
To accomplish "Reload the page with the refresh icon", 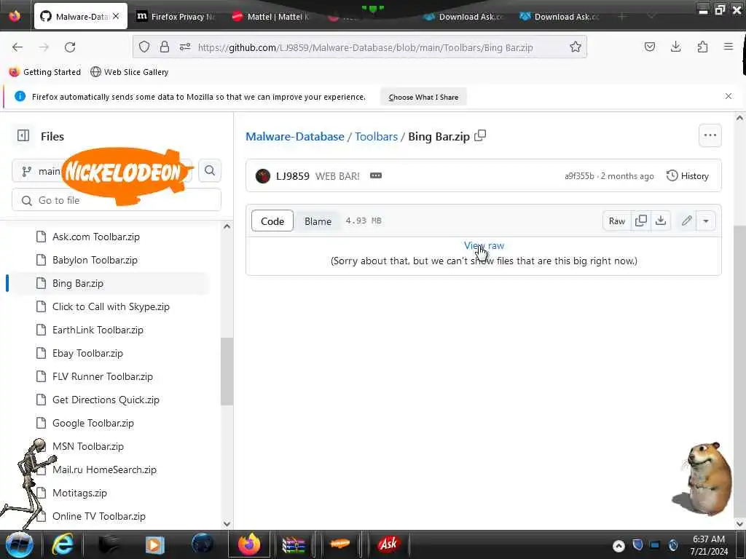I will pyautogui.click(x=70, y=47).
